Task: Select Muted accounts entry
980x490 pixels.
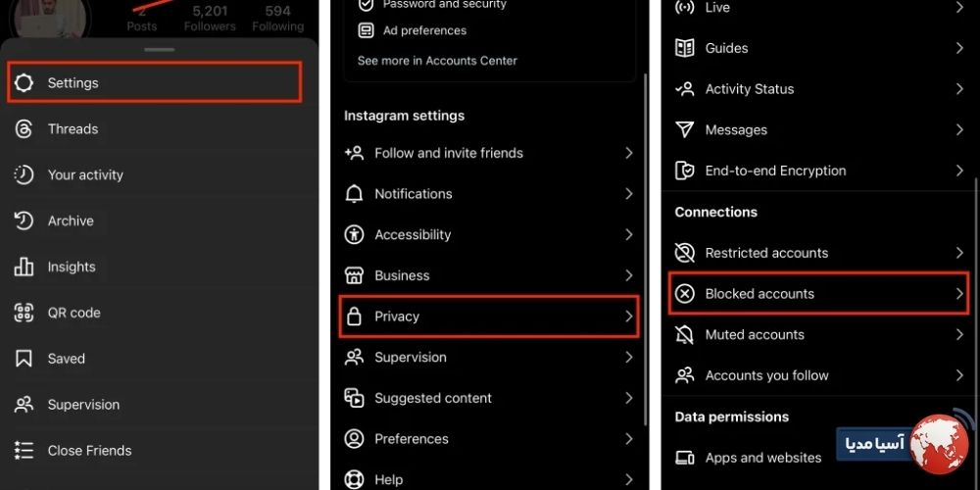Action: (x=820, y=334)
